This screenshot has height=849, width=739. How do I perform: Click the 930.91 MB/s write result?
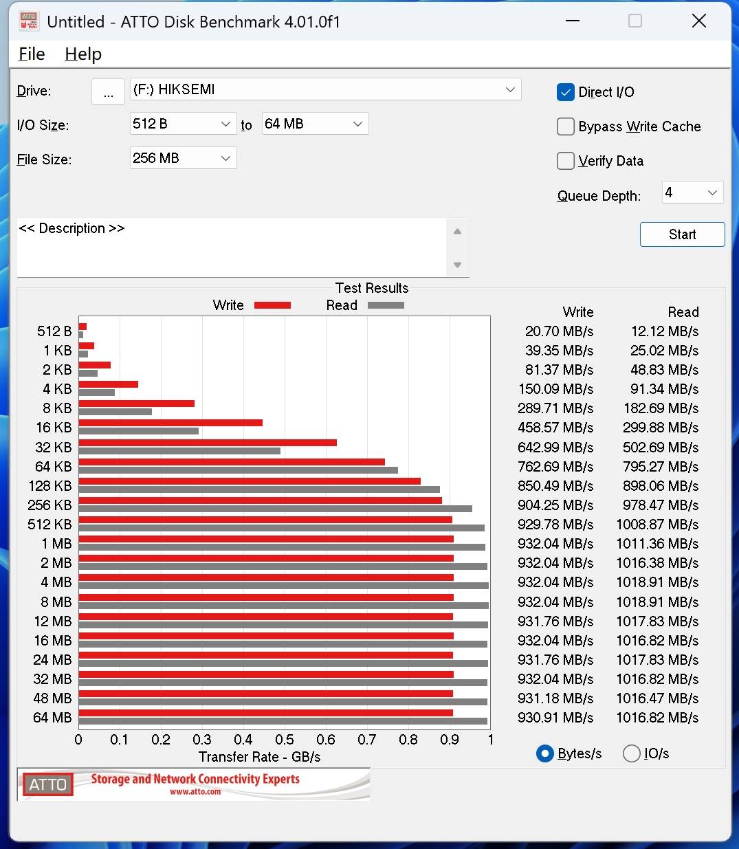click(x=555, y=718)
